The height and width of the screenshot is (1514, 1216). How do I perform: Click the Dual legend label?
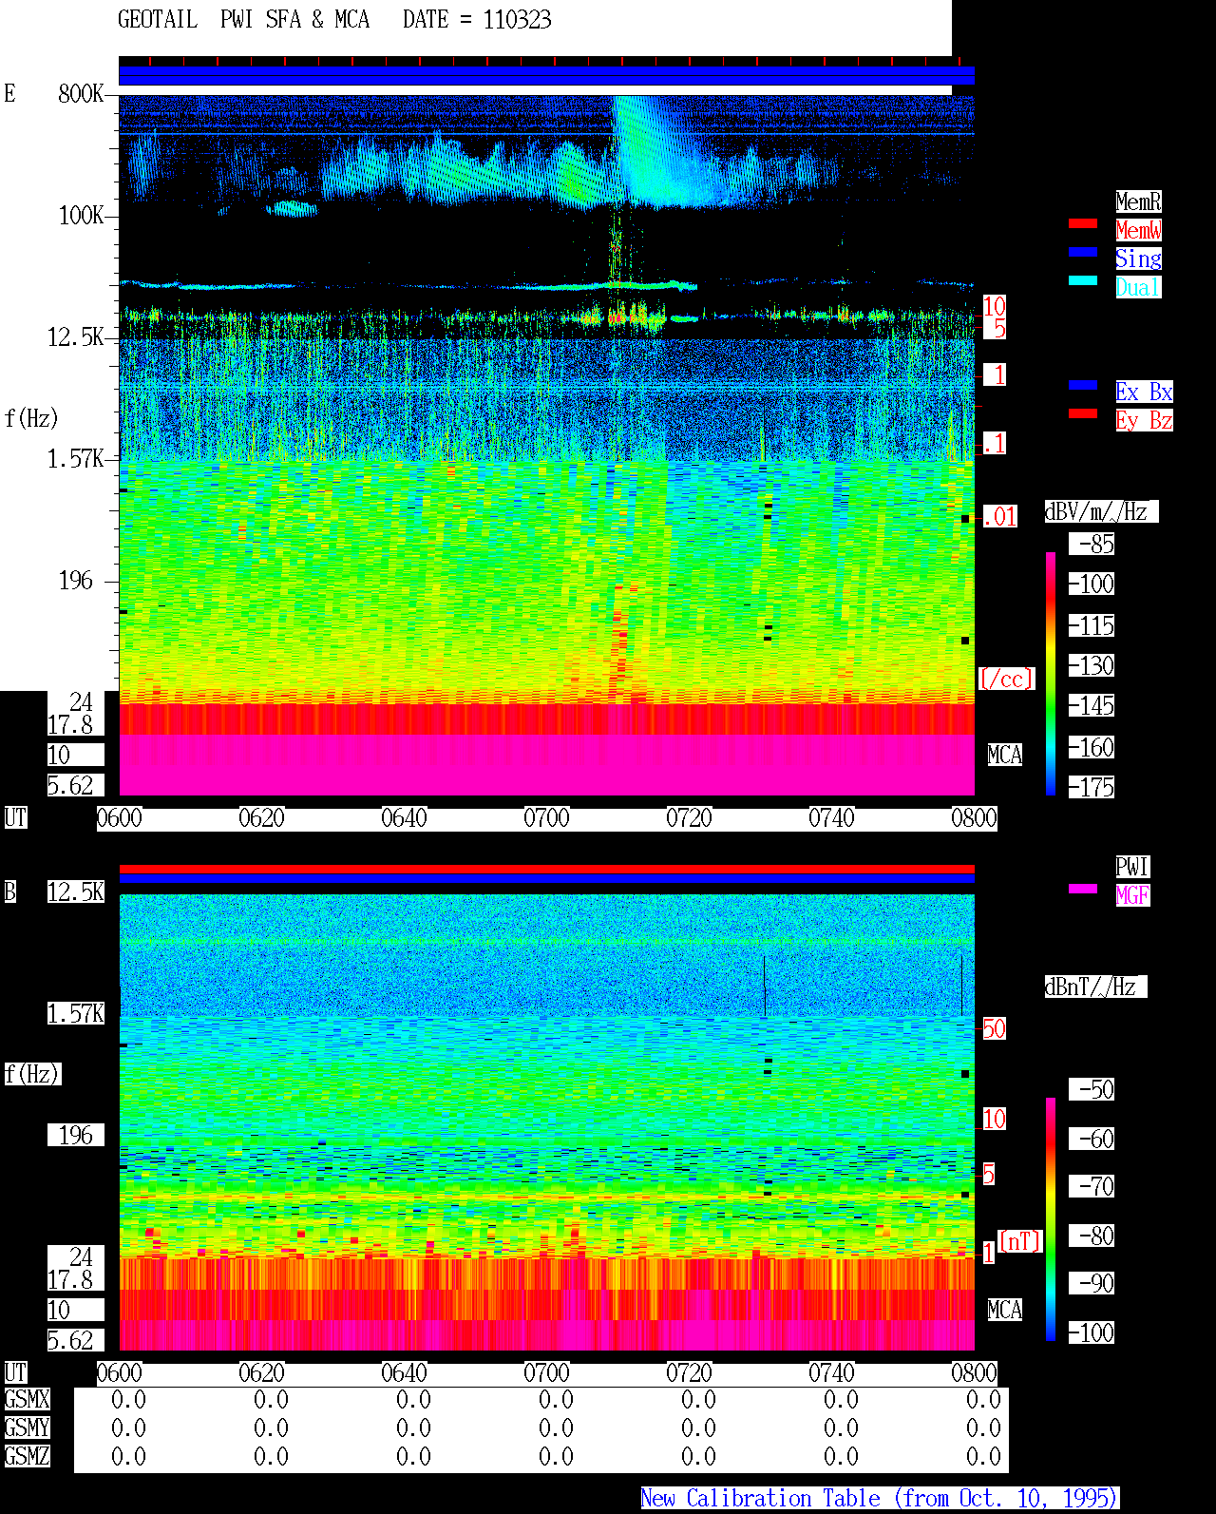pyautogui.click(x=1138, y=287)
